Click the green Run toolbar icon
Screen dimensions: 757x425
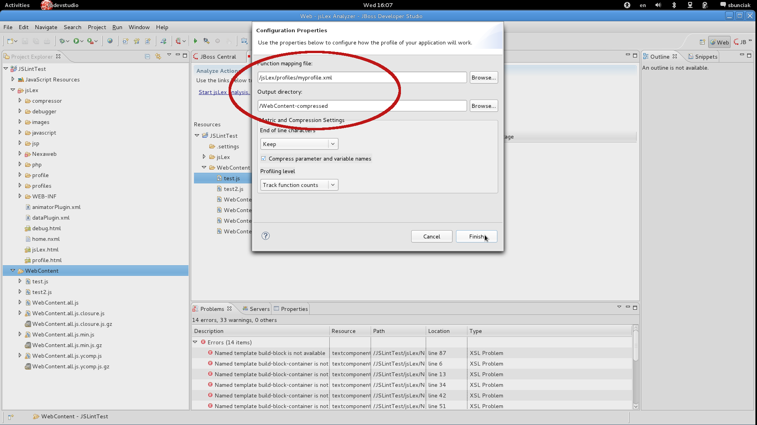pos(76,41)
